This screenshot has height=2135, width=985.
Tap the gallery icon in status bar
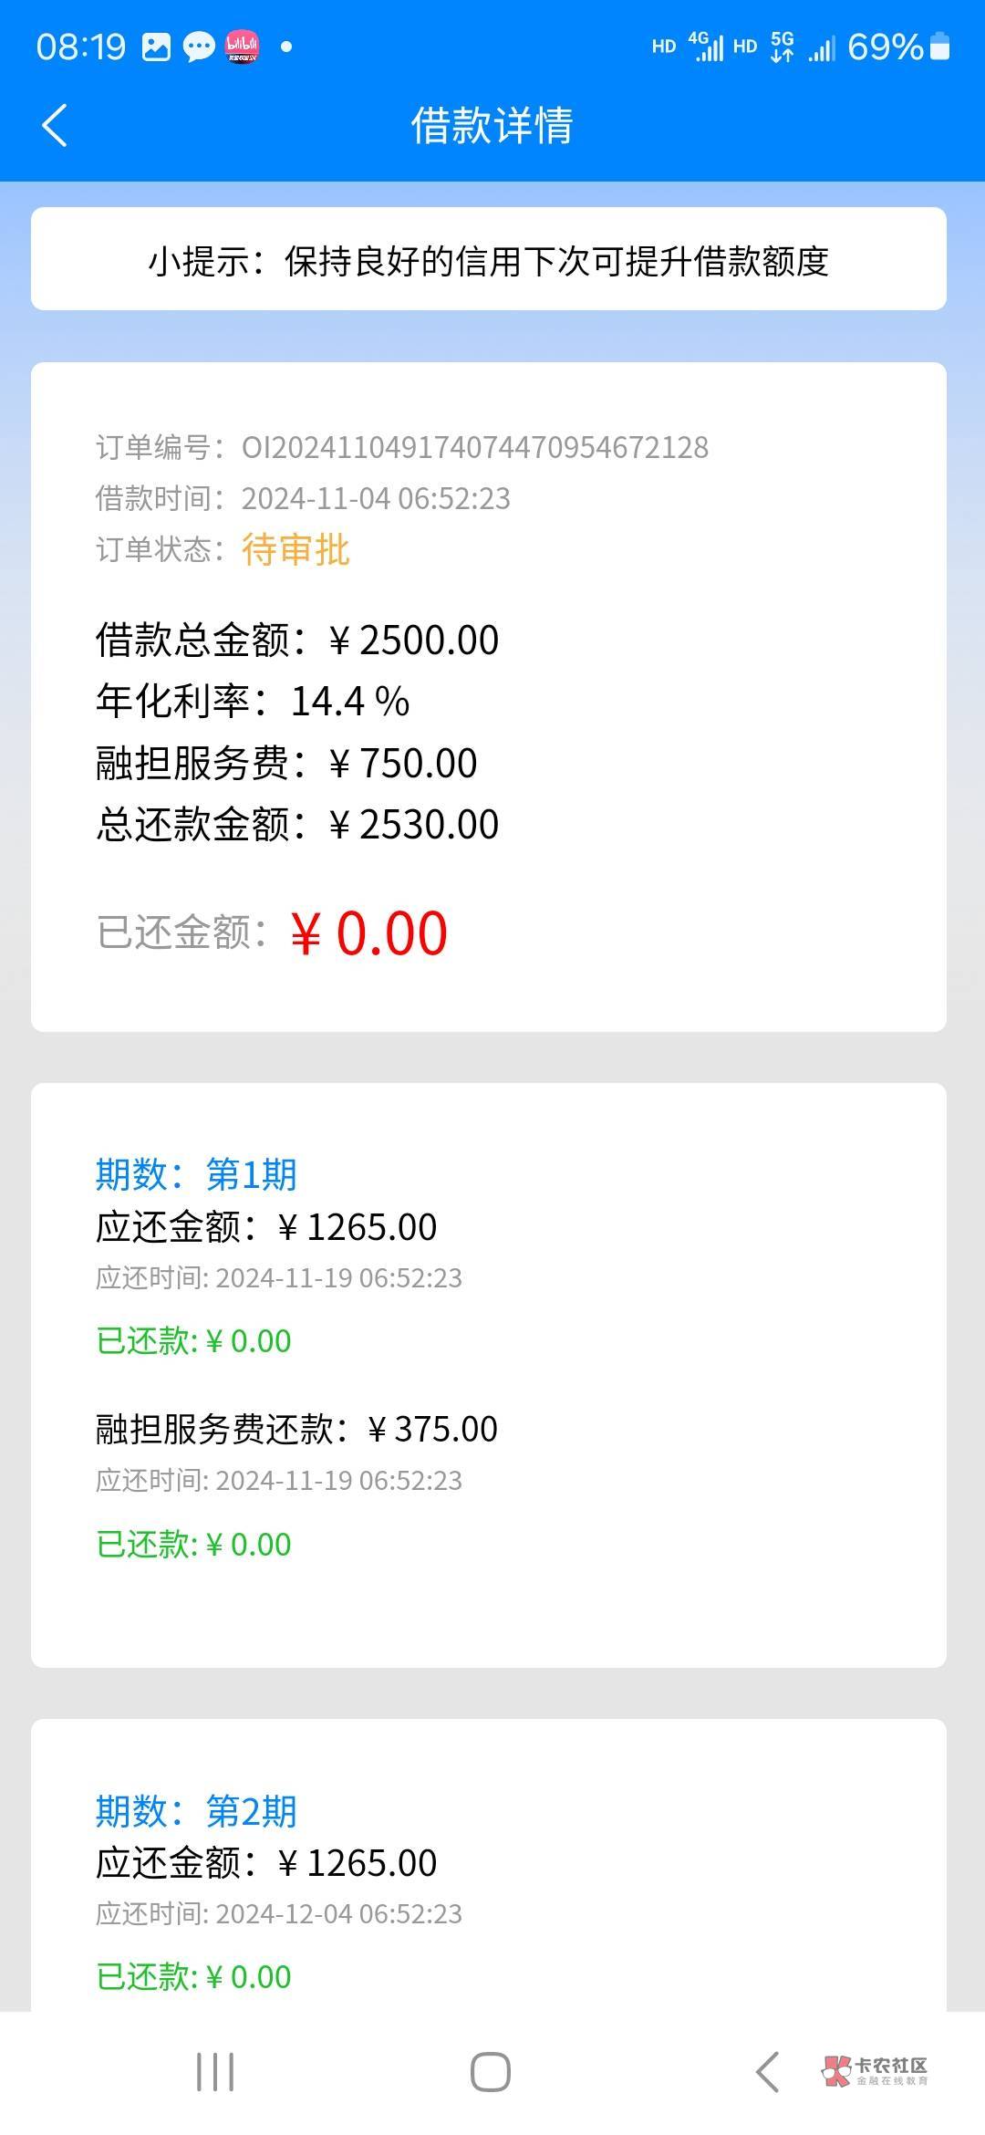point(156,47)
